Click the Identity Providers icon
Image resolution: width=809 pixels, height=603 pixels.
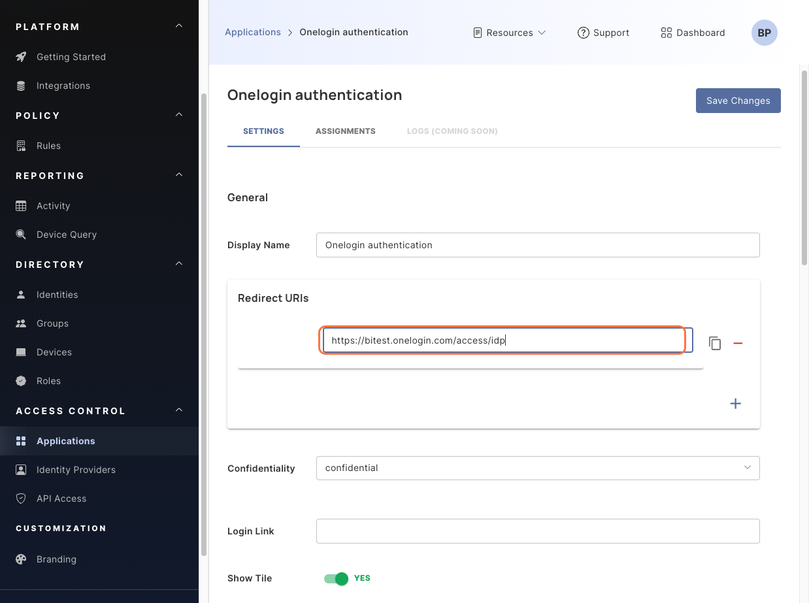(x=21, y=470)
